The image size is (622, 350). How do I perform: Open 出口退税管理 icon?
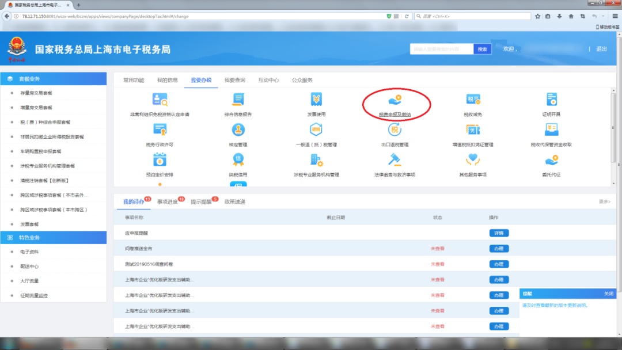[x=395, y=130]
